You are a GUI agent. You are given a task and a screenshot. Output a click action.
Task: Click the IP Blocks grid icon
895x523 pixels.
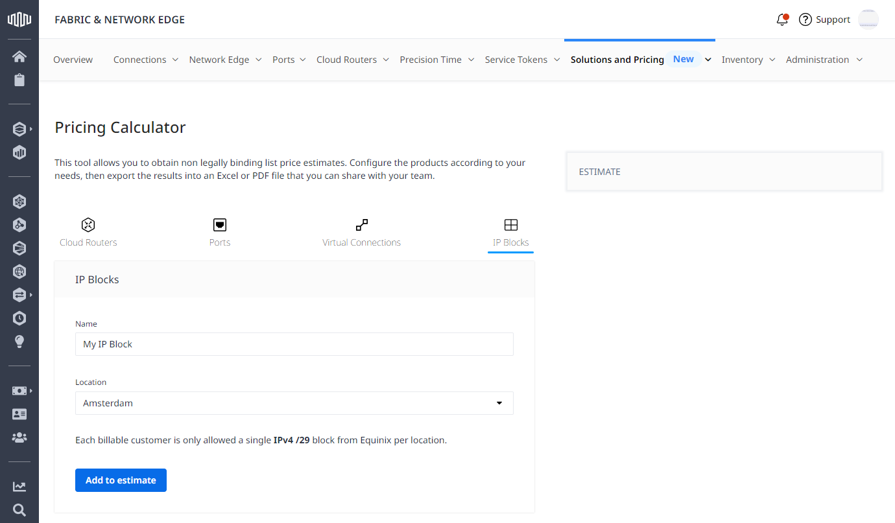(511, 225)
